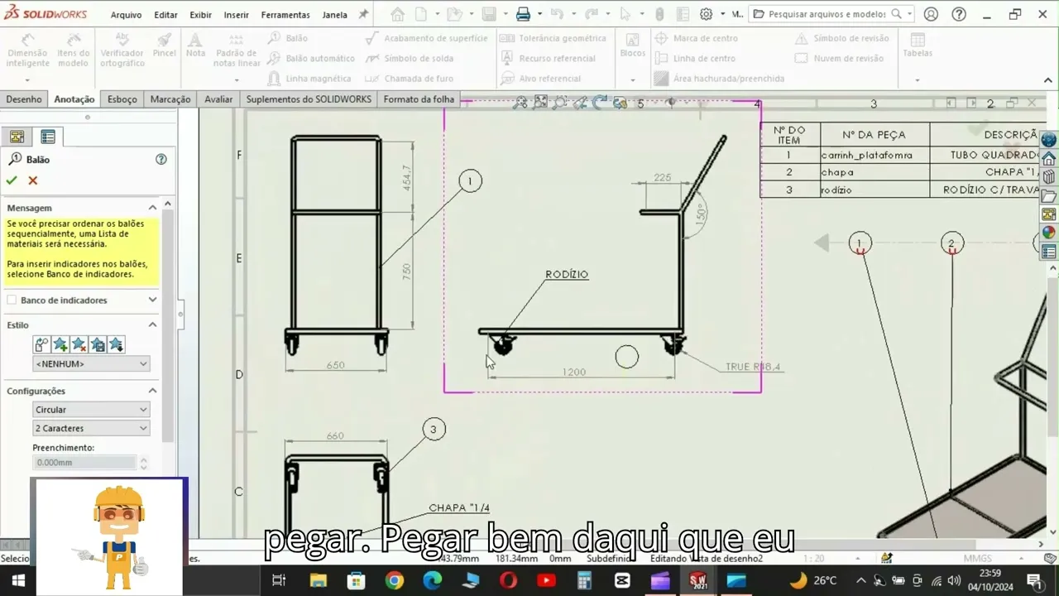This screenshot has height=596, width=1059.
Task: Enable the Banco de indicadores checkbox
Action: (x=12, y=300)
